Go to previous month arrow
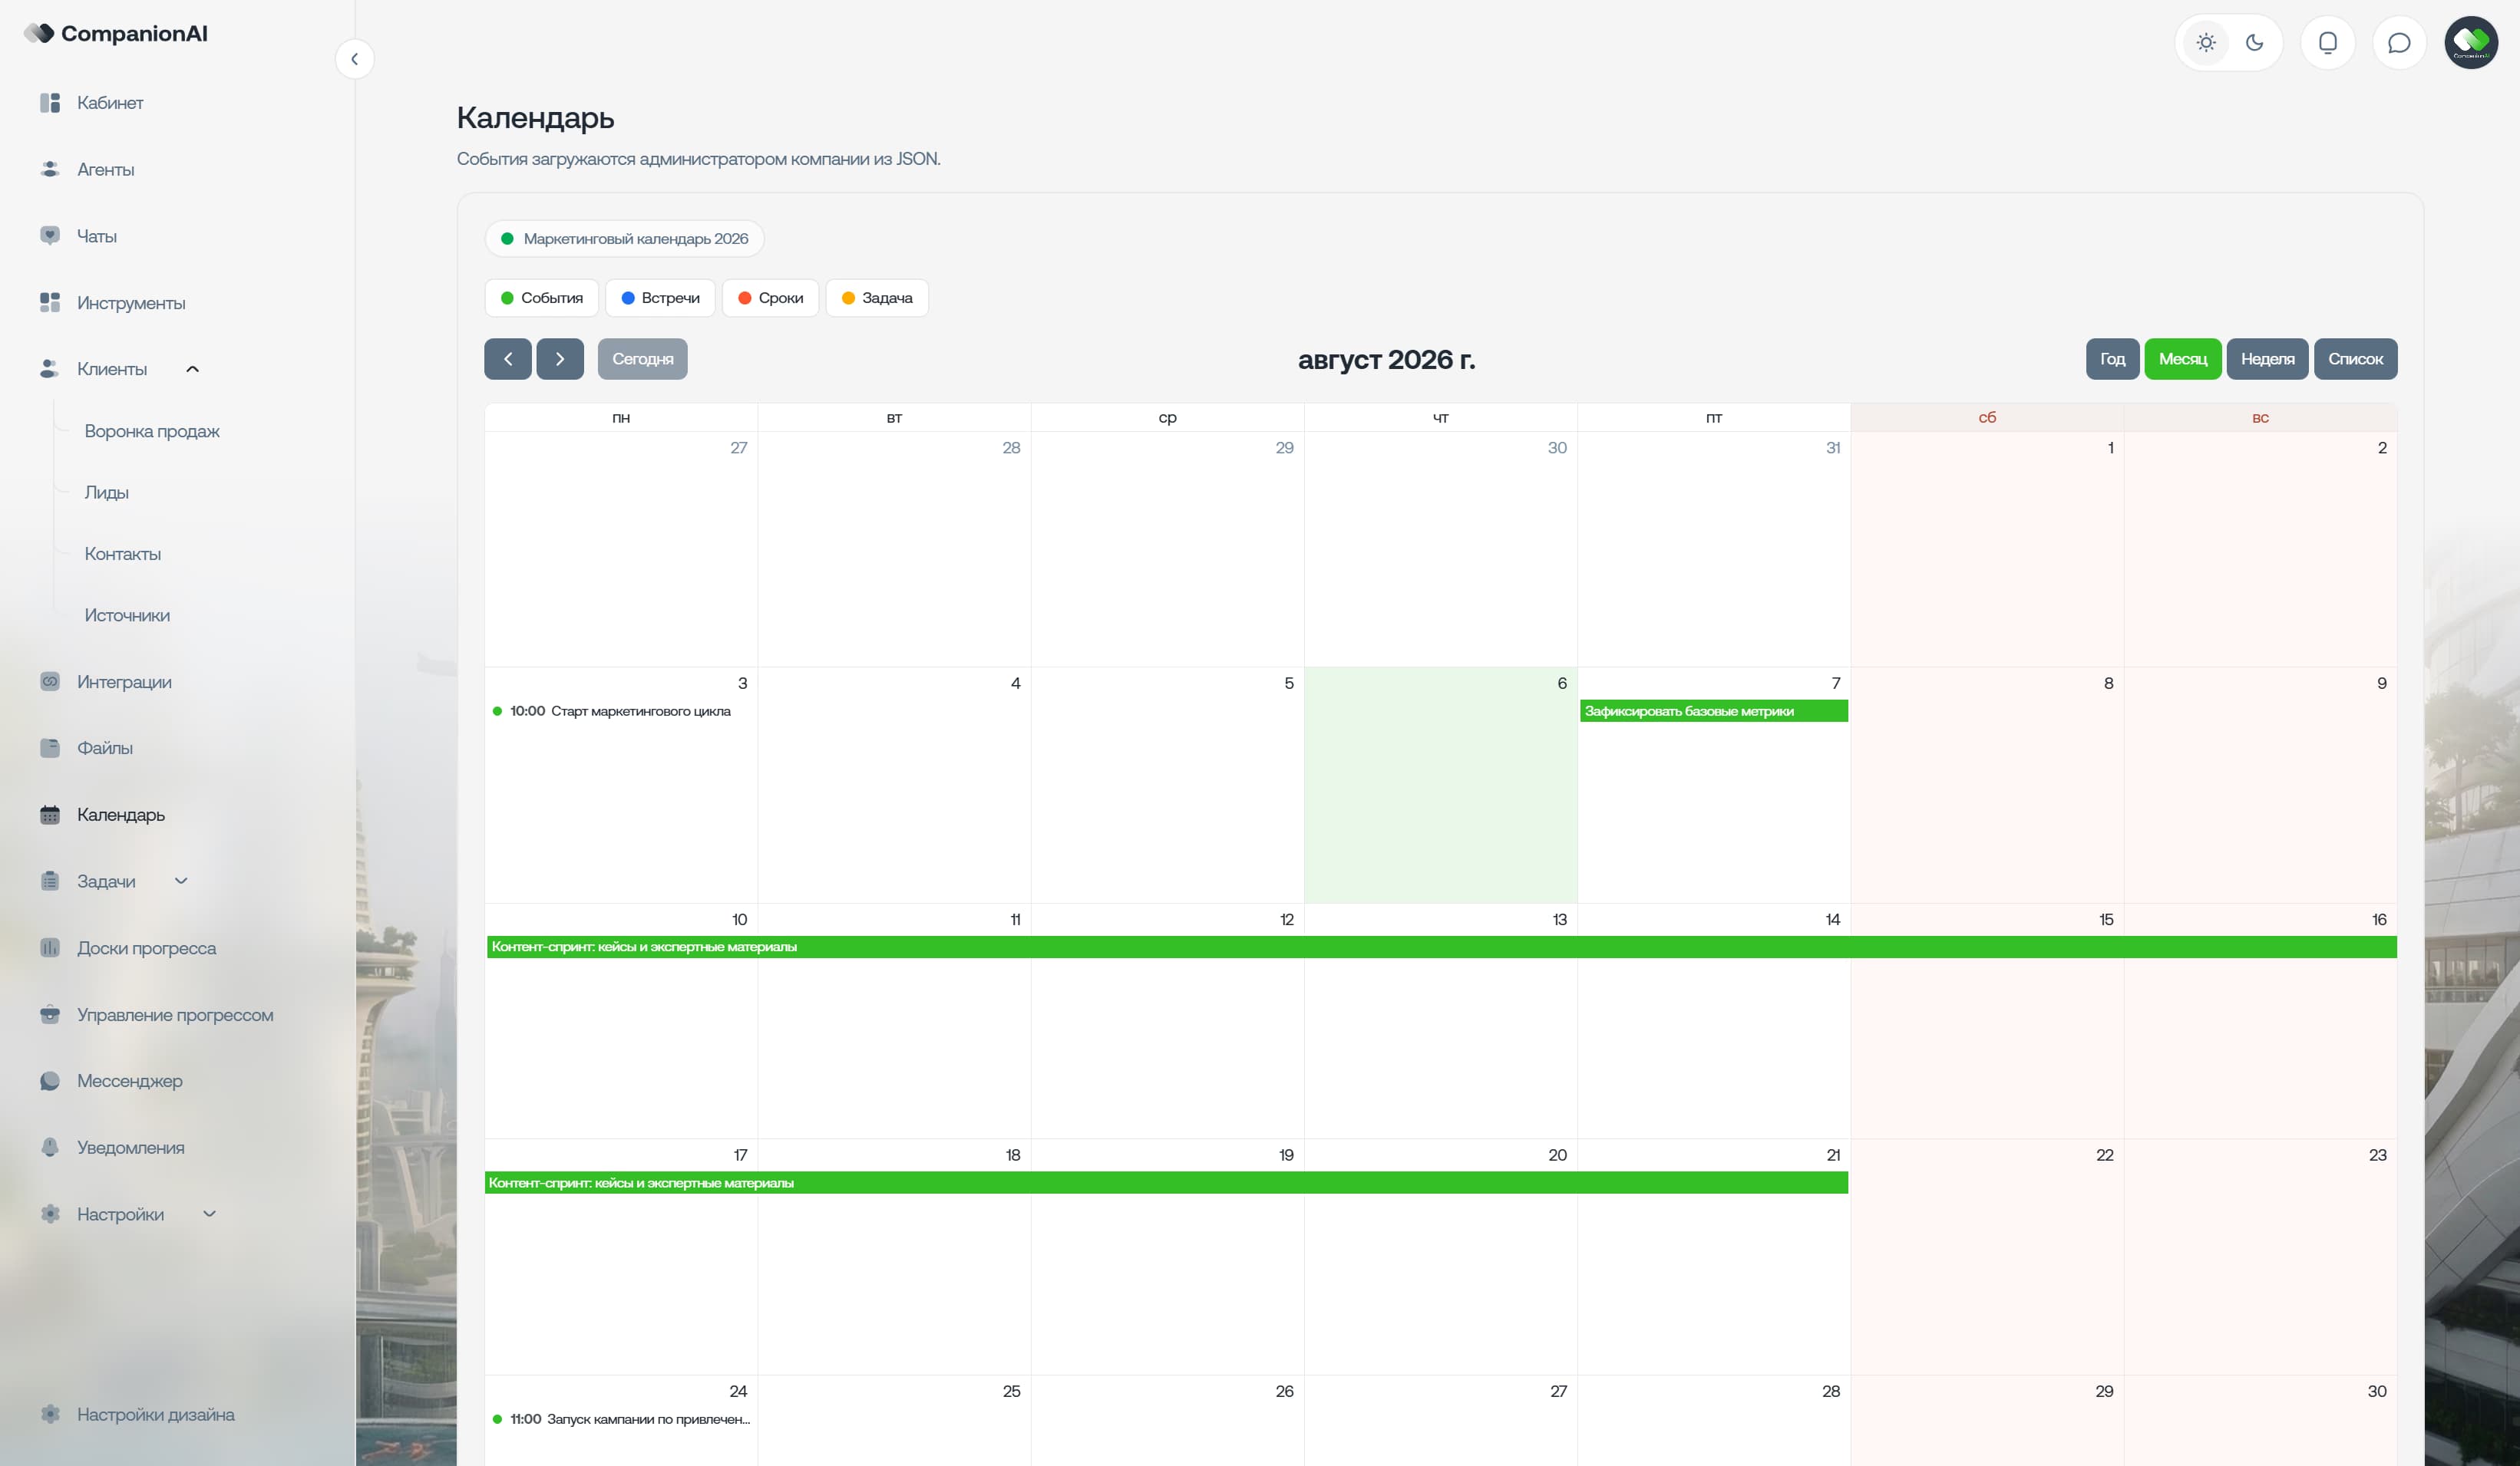This screenshot has height=1466, width=2520. tap(508, 359)
